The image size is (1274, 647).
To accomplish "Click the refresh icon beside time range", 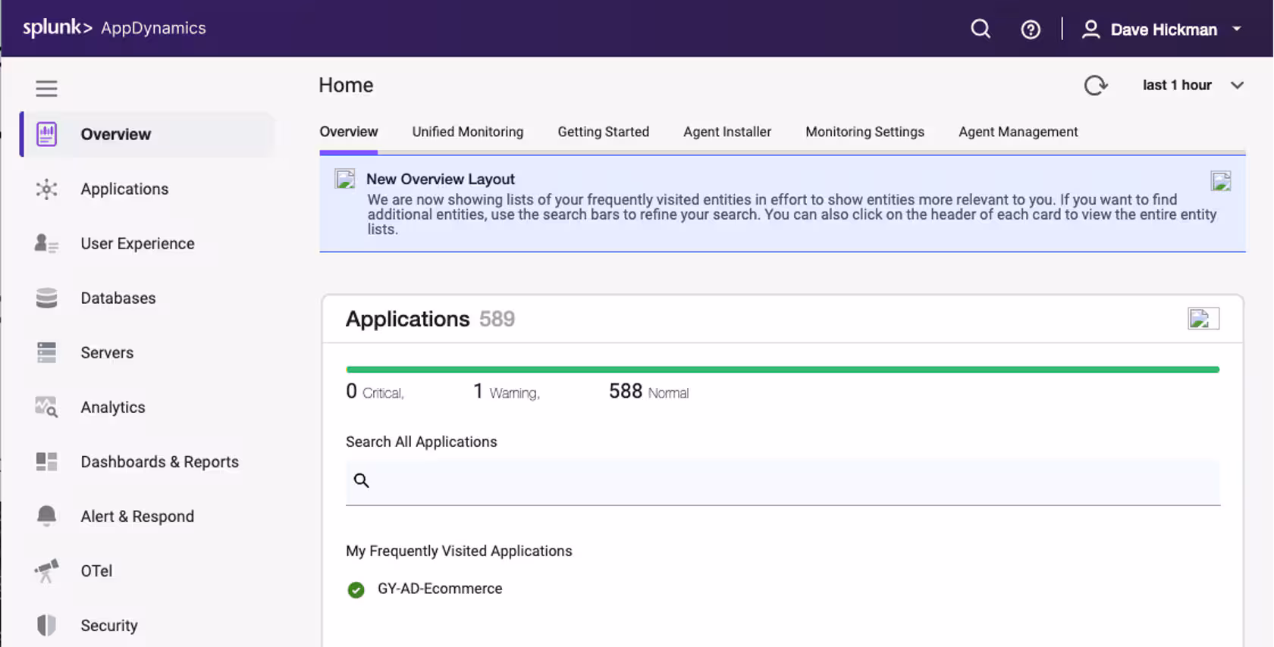I will [x=1095, y=86].
